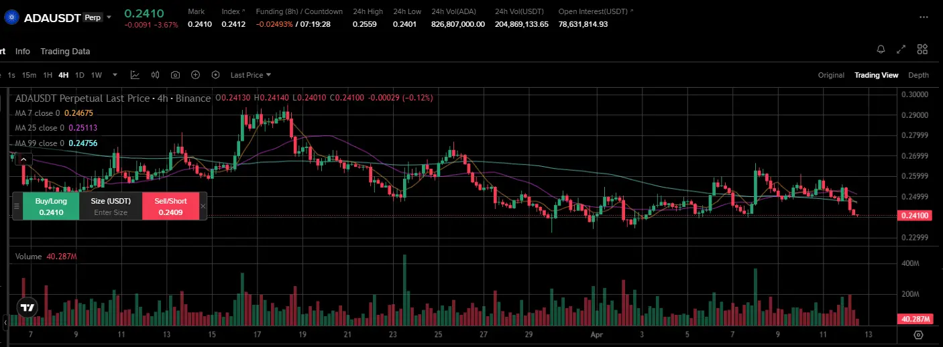This screenshot has height=347, width=943.
Task: Click the 24h Low value 0.2401
Action: [404, 24]
